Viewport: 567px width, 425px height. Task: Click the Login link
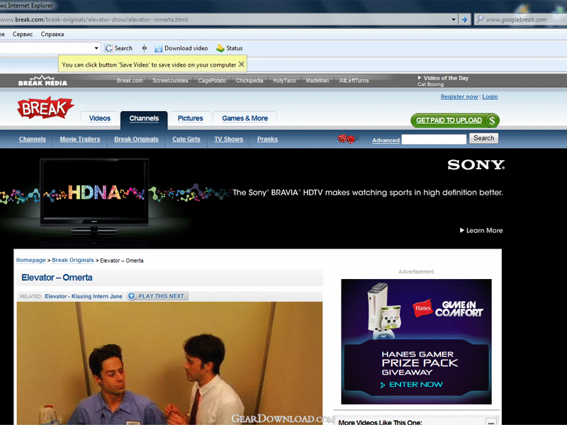490,96
